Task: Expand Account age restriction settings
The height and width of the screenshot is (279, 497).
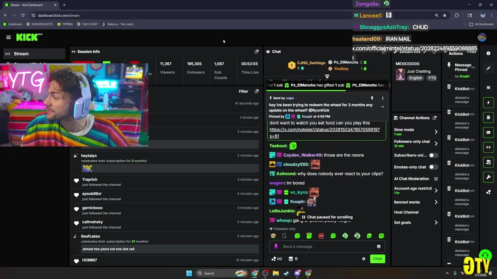Action: 436,190
